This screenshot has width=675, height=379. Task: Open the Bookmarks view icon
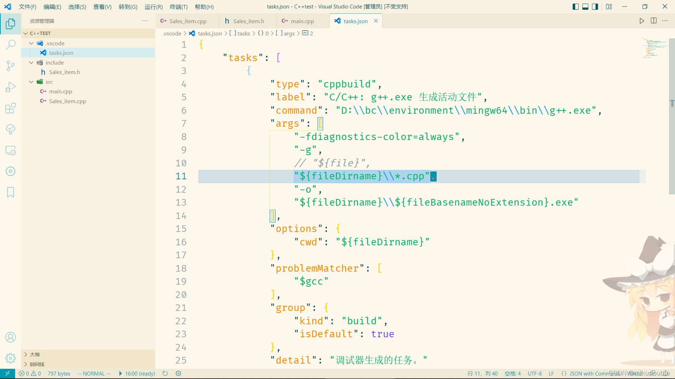11,192
